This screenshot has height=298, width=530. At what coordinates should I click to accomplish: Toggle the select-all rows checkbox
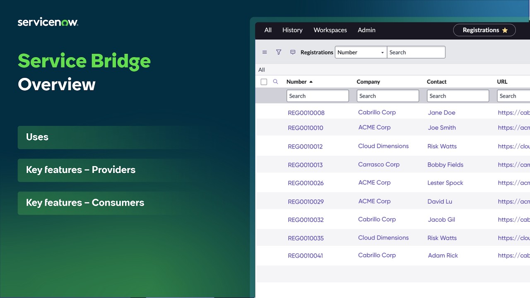(x=264, y=82)
